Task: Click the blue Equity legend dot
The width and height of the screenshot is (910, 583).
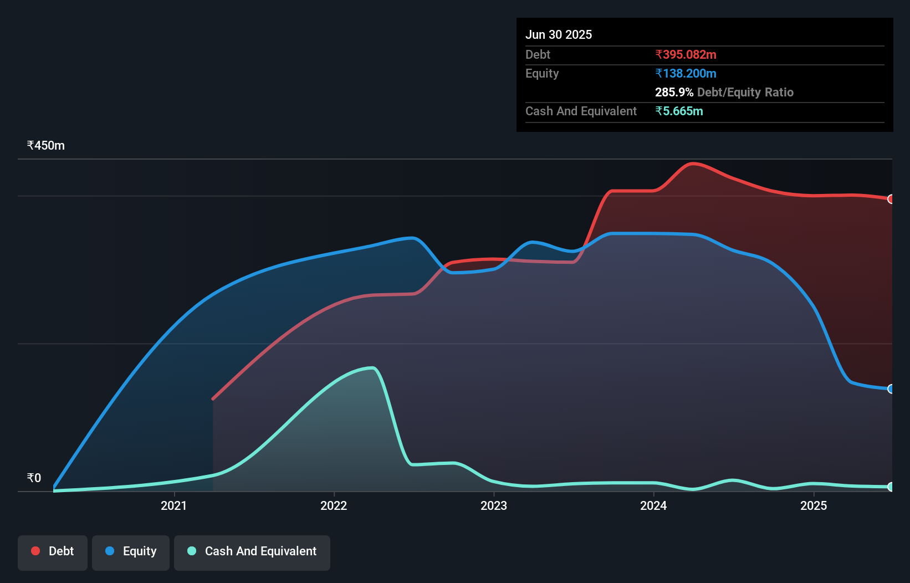Action: [x=110, y=551]
